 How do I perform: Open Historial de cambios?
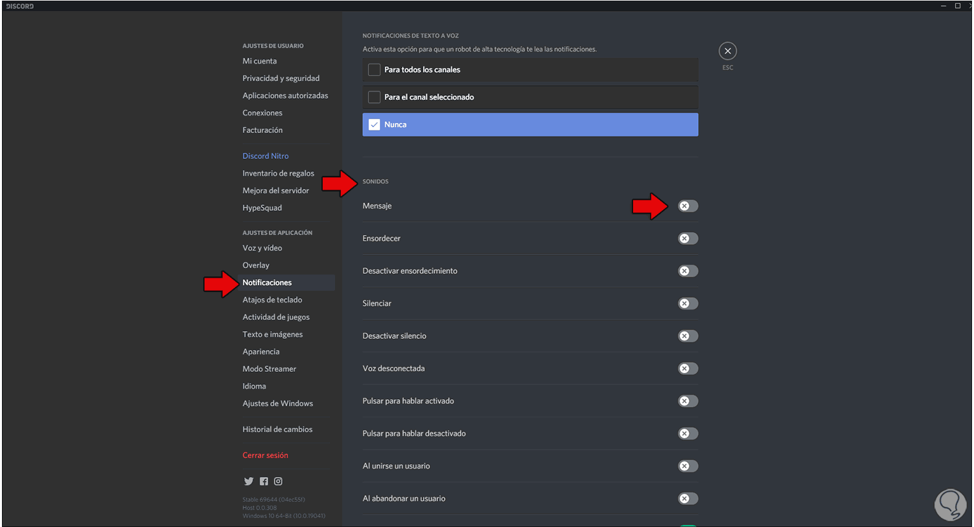pyautogui.click(x=277, y=429)
